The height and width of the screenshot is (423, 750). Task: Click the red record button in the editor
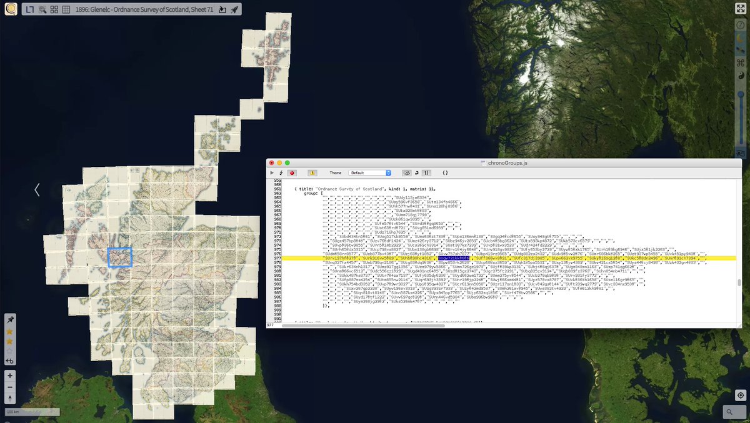click(292, 172)
